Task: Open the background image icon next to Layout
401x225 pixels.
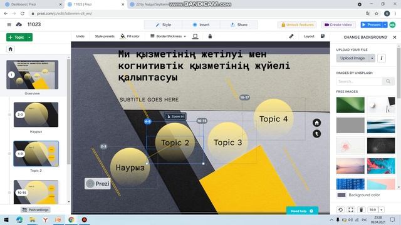Action: click(323, 36)
